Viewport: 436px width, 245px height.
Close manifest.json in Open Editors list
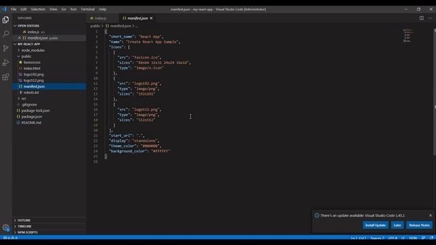point(19,38)
